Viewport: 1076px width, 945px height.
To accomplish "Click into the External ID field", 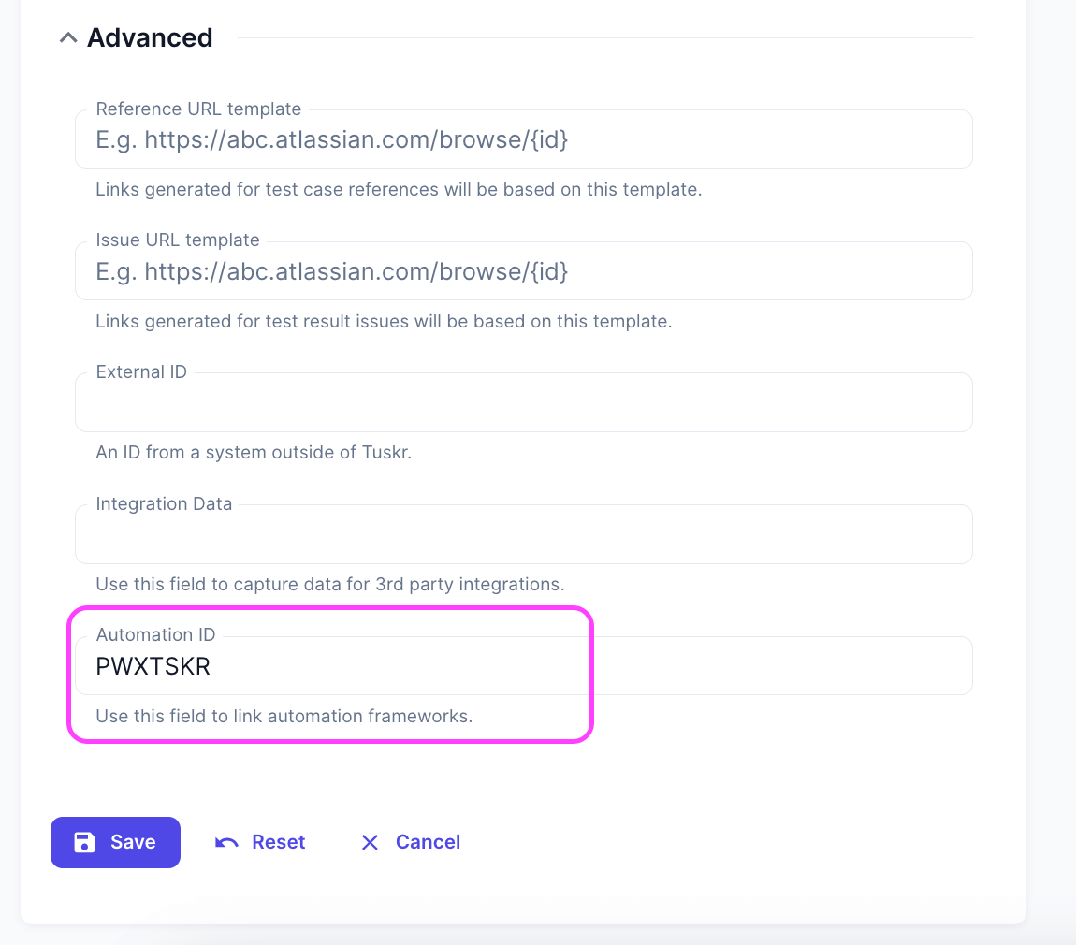I will tap(524, 404).
